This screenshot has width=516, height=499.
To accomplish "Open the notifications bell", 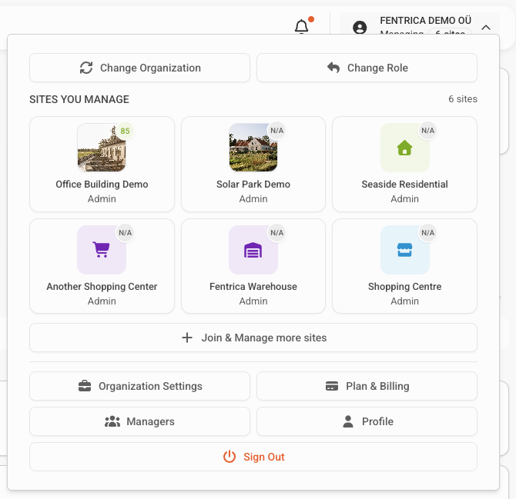I will [301, 26].
